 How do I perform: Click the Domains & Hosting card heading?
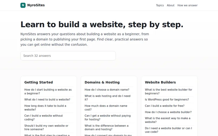click(x=102, y=82)
